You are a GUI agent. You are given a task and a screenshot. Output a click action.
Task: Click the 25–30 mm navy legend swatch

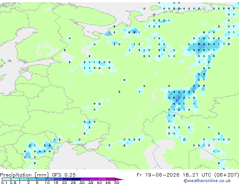point(76,179)
